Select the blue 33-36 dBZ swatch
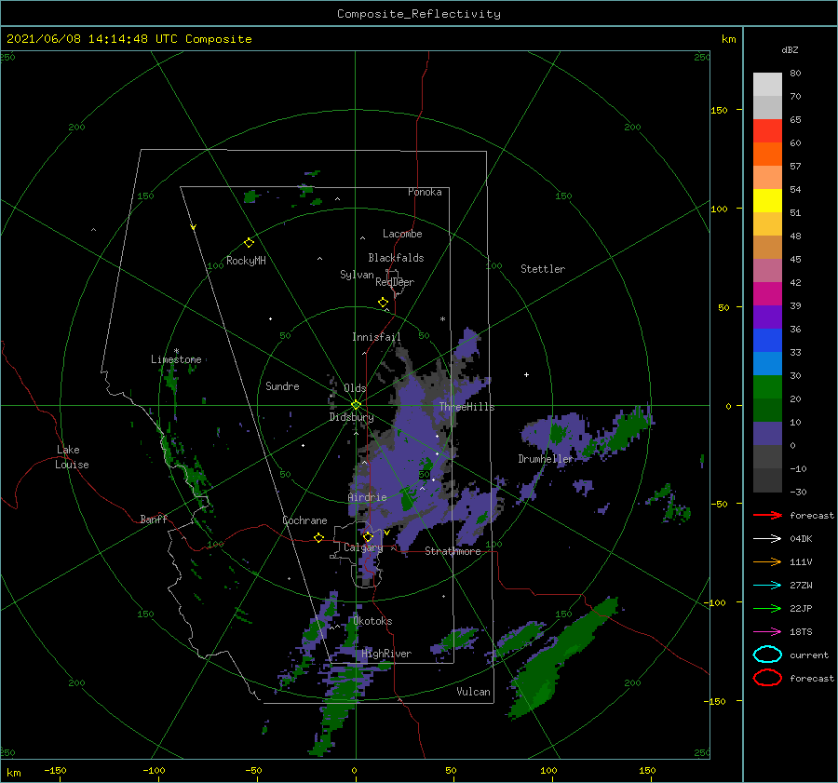 767,341
